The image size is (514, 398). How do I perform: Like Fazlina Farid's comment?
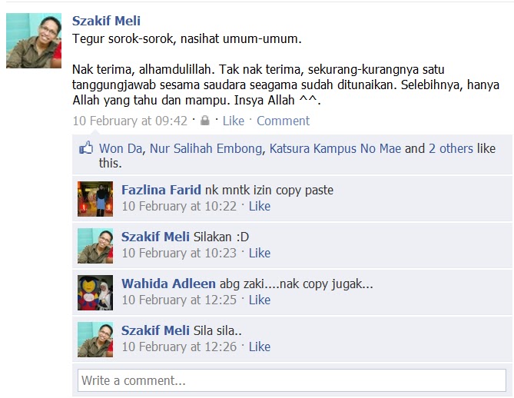[x=259, y=206]
